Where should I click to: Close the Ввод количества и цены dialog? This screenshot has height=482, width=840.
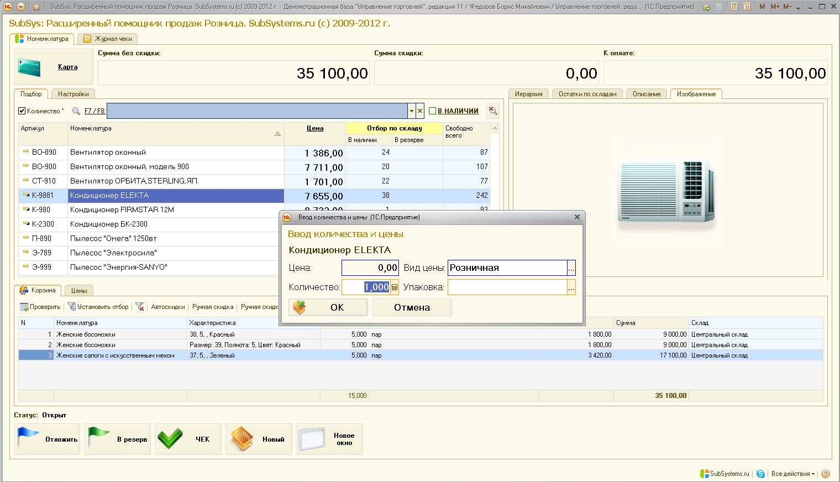[x=577, y=217]
